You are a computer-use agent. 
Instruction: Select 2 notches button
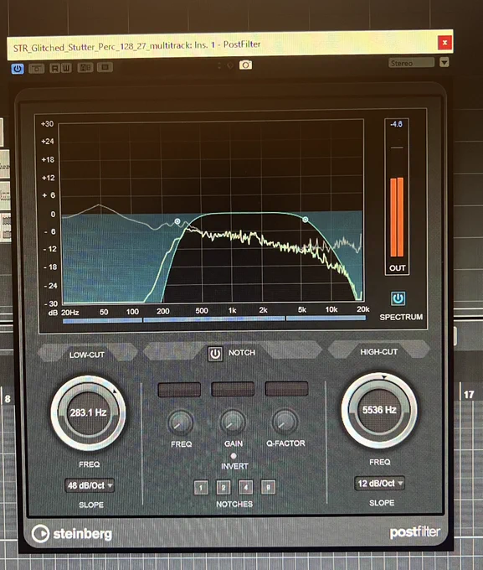[224, 488]
